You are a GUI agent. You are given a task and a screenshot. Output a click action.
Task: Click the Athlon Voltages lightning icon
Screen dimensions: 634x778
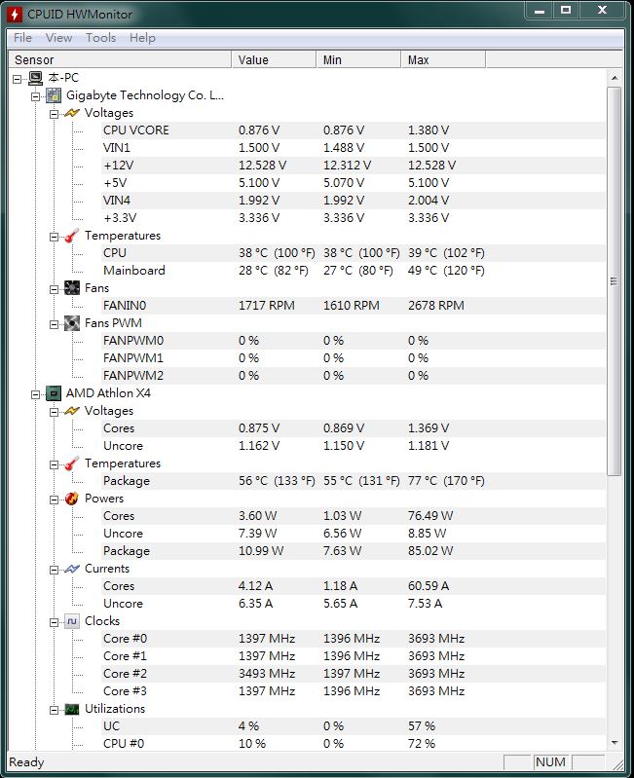click(x=72, y=411)
